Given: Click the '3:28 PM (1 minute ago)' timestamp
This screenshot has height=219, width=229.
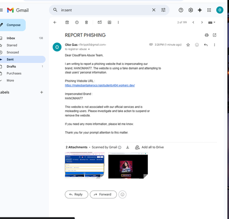Looking at the screenshot, I should pyautogui.click(x=168, y=45).
